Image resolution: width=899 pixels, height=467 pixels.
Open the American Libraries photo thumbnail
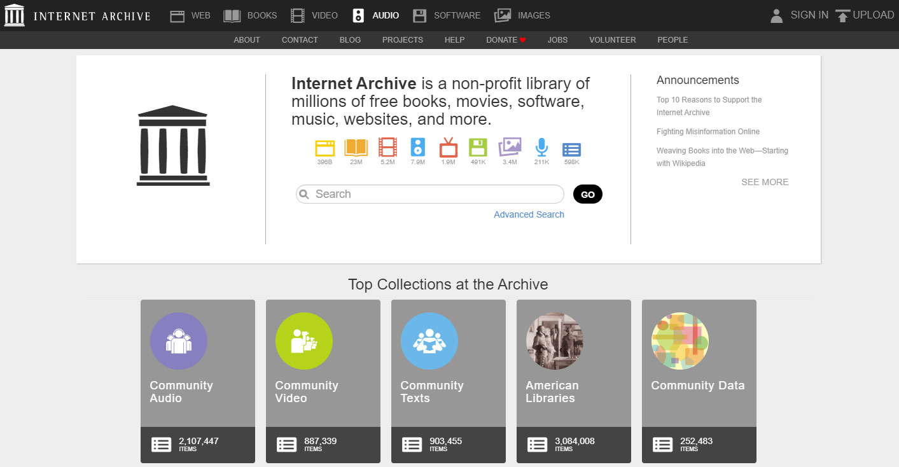click(555, 341)
